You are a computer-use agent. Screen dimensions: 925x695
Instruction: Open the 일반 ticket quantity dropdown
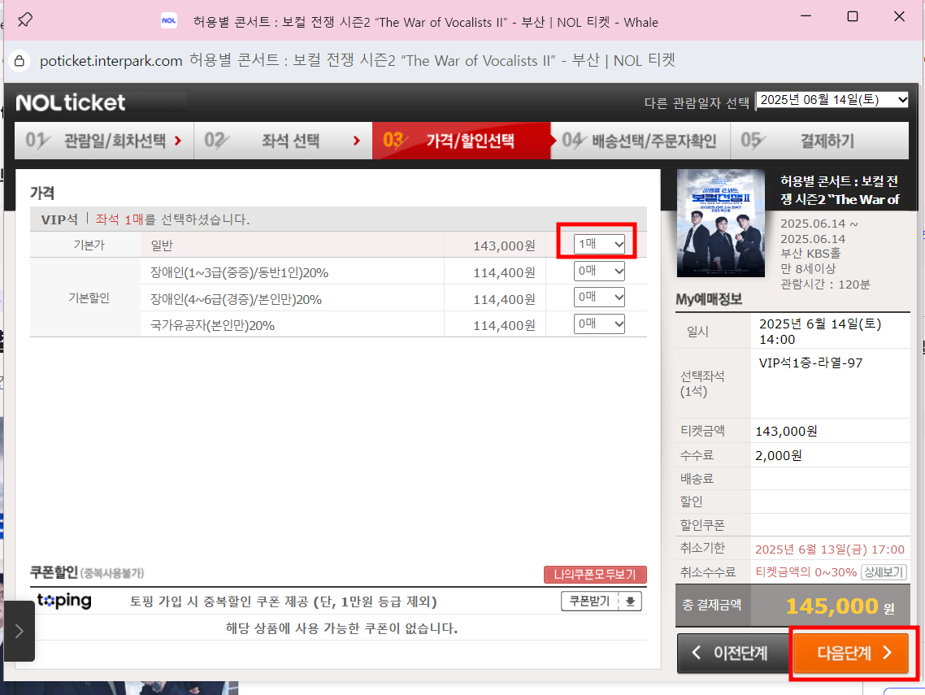point(599,244)
